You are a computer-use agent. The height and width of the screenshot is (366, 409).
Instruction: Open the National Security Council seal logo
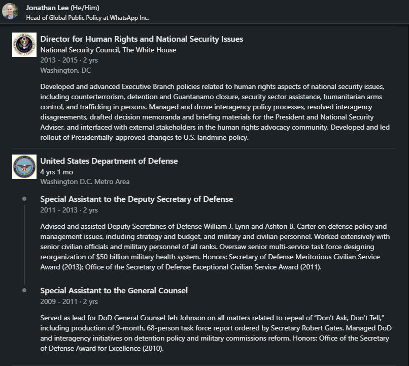click(24, 45)
